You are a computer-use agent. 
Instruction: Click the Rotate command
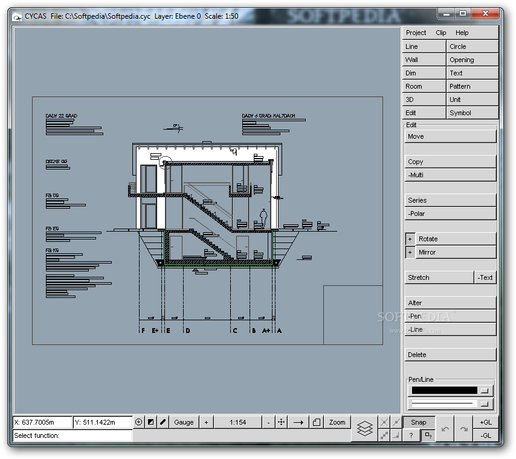[x=456, y=239]
